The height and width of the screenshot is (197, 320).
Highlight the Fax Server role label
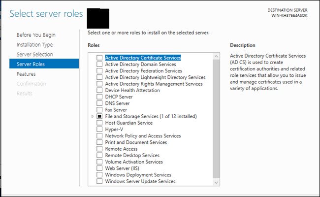coord(117,110)
